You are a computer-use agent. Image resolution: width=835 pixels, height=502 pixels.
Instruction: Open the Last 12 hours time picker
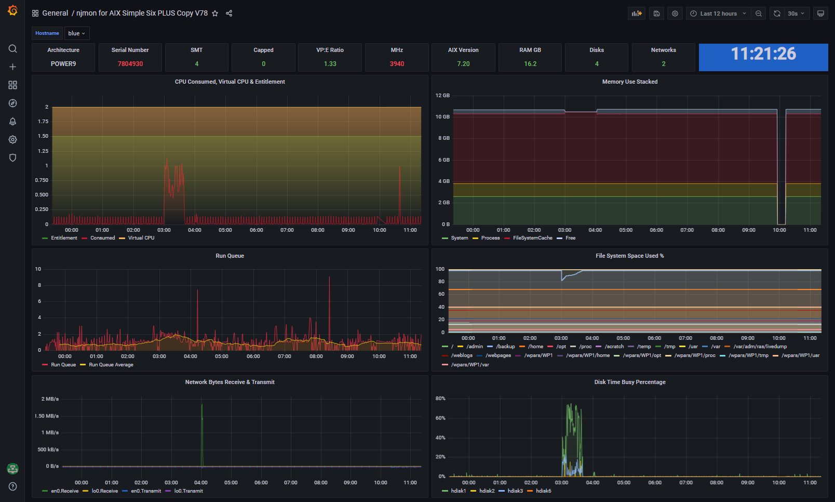718,14
